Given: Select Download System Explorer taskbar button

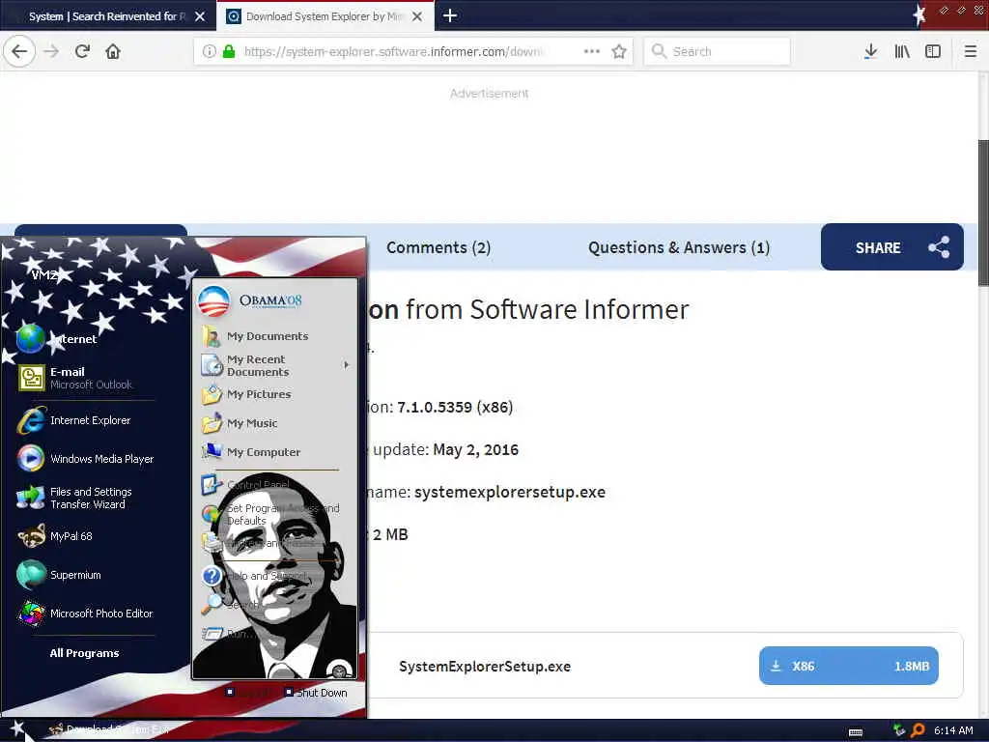Looking at the screenshot, I should [108, 729].
